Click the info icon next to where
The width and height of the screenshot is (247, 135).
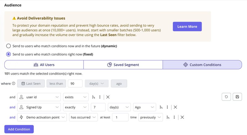13,83
